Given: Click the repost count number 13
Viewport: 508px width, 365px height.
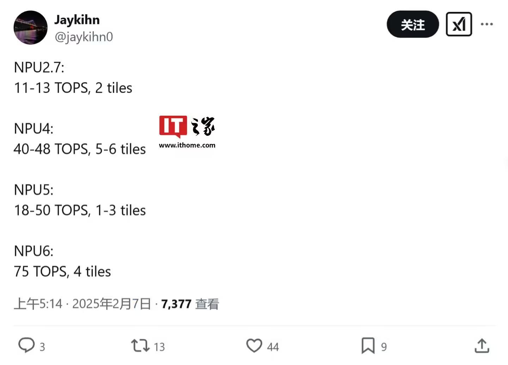Looking at the screenshot, I should point(159,347).
